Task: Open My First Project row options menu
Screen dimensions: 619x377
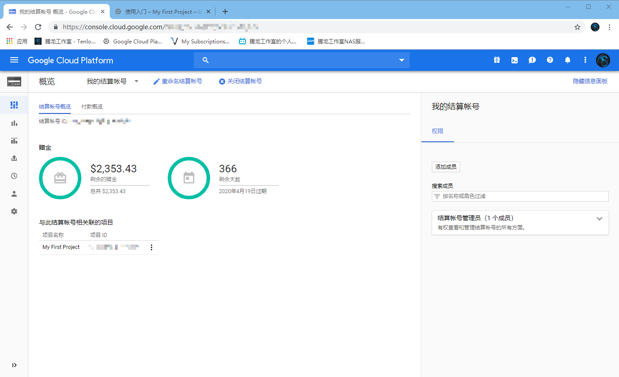Action: pos(151,247)
